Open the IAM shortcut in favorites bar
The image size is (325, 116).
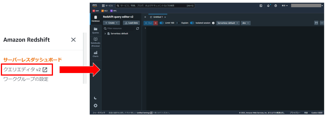(x=96, y=11)
